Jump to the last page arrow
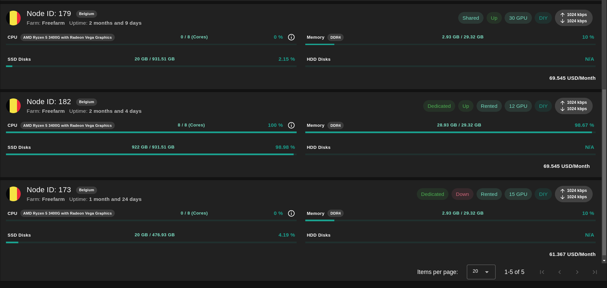 click(595, 272)
